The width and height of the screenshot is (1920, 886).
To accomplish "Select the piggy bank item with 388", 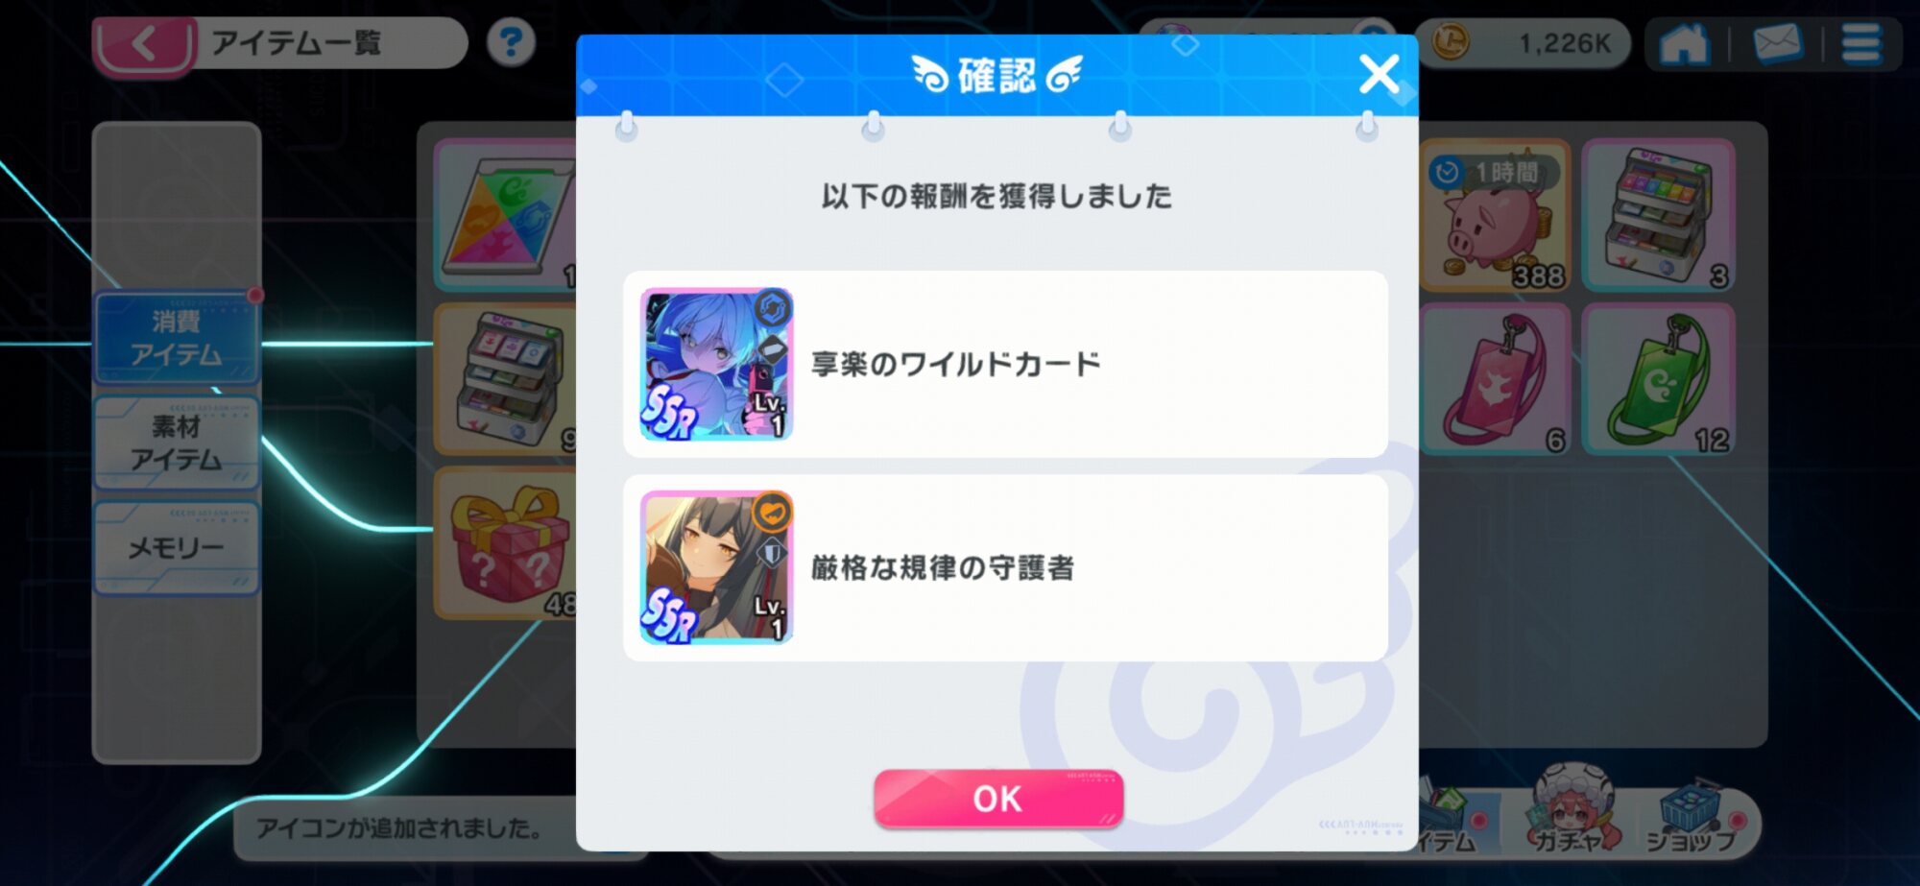I will point(1496,215).
